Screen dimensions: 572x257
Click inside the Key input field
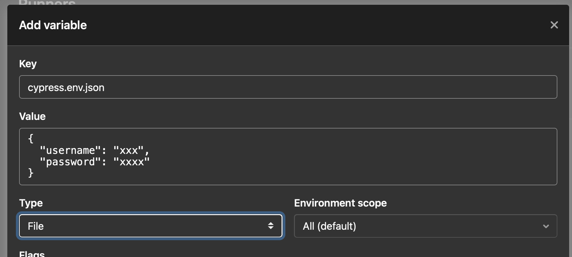tap(286, 87)
